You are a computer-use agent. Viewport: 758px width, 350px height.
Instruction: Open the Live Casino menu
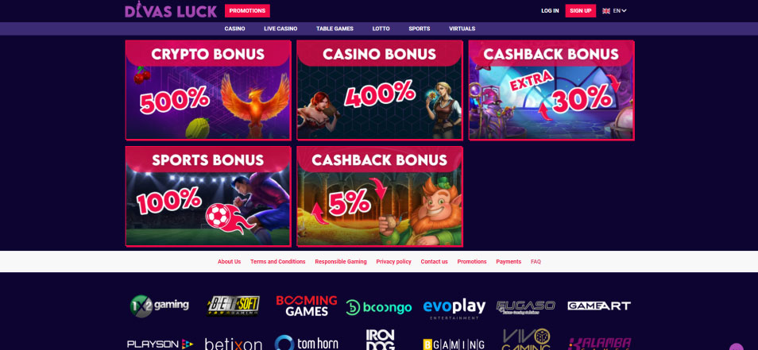[280, 29]
